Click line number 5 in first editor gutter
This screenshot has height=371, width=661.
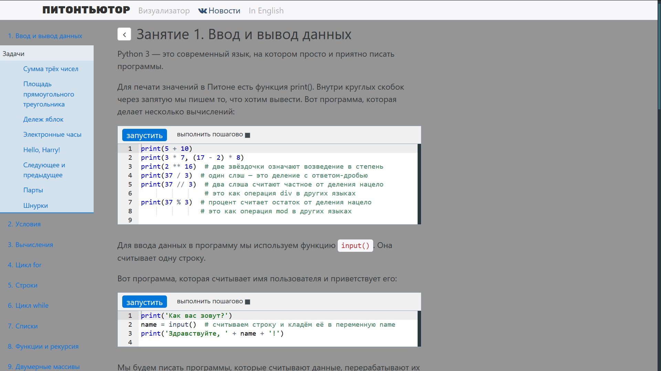(130, 184)
